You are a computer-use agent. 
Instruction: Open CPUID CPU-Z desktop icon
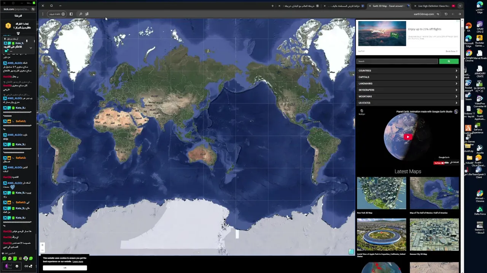pyautogui.click(x=480, y=27)
